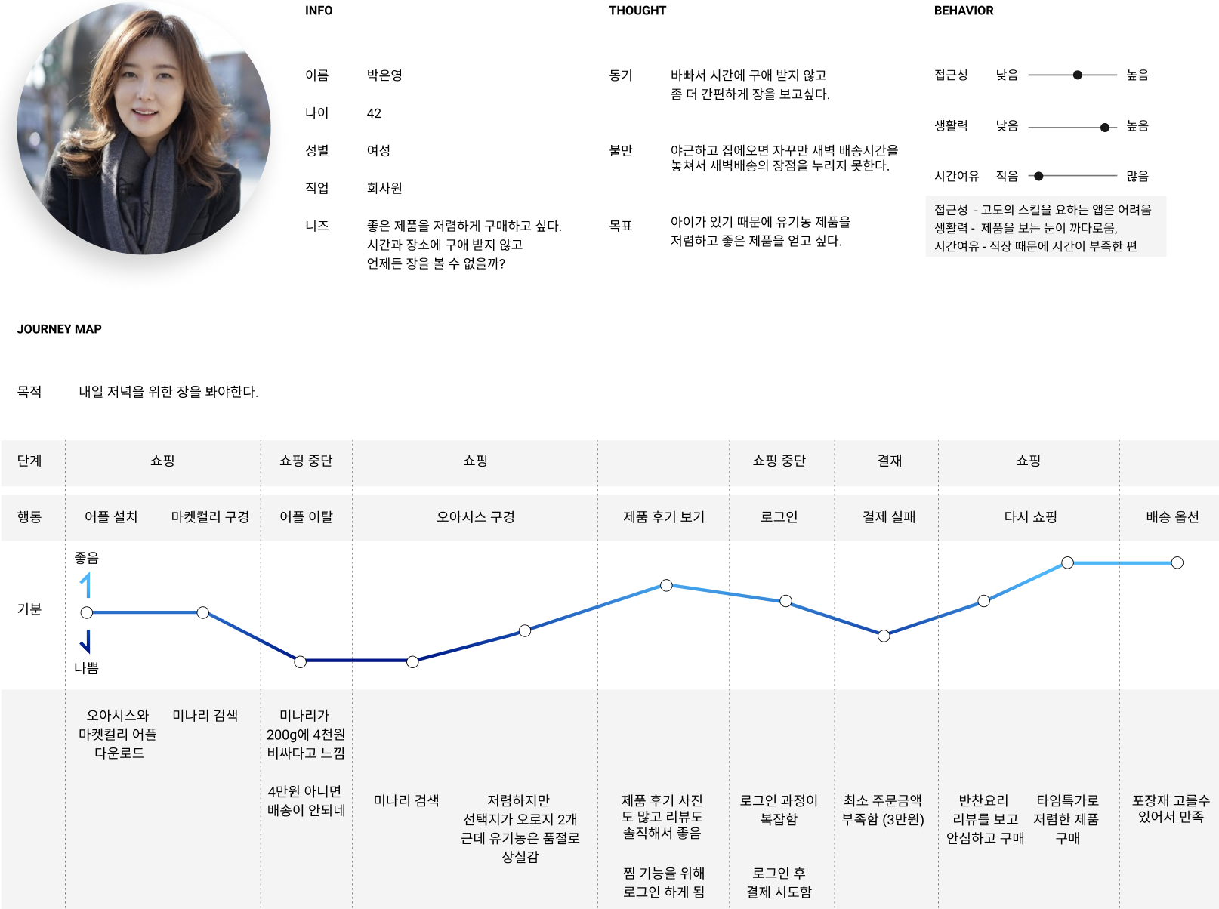Screen dimensions: 1219x909
Task: Click the 로그인 action cell
Action: [779, 517]
